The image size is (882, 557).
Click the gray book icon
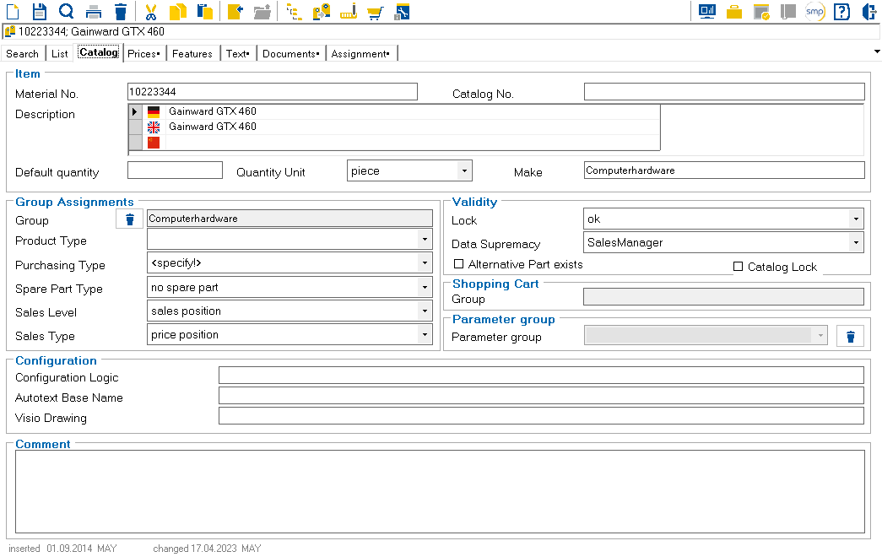coord(788,11)
